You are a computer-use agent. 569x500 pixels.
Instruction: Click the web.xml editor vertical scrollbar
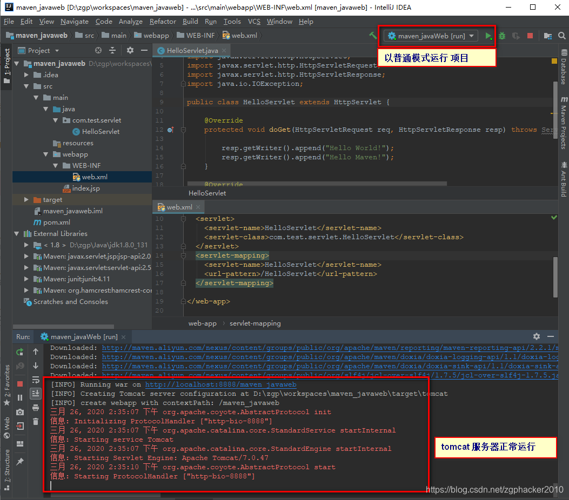(x=555, y=278)
